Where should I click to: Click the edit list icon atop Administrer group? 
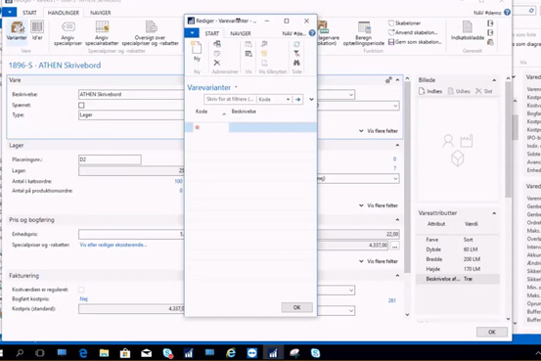click(x=216, y=44)
